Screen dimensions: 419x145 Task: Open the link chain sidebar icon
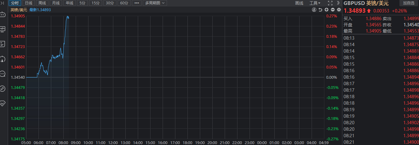click(2, 89)
